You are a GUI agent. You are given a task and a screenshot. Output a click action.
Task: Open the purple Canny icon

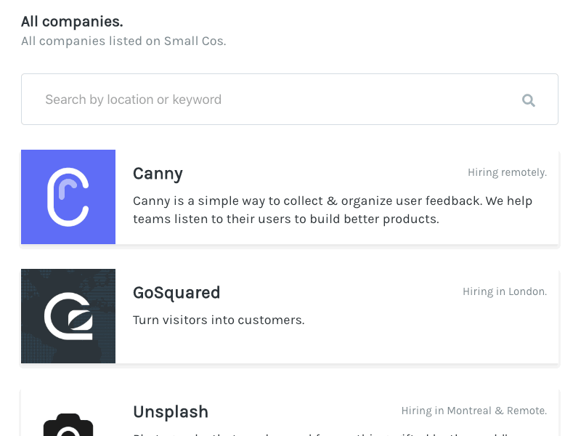pyautogui.click(x=68, y=196)
